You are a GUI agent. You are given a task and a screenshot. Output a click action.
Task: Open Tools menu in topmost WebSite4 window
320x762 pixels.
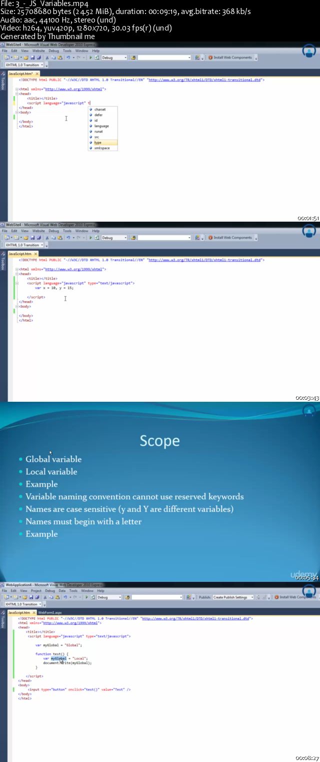click(x=67, y=51)
